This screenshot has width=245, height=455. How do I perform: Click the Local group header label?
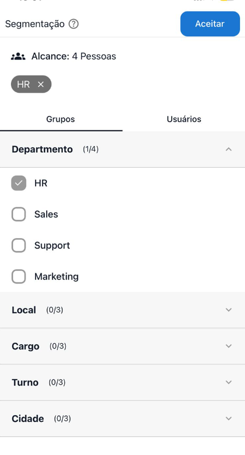[24, 310]
